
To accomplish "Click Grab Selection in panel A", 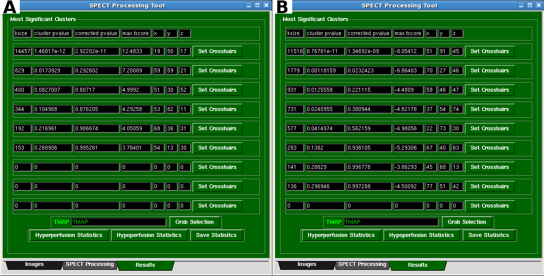I will click(195, 222).
